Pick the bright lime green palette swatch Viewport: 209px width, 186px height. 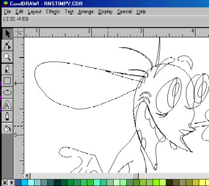pos(156,183)
